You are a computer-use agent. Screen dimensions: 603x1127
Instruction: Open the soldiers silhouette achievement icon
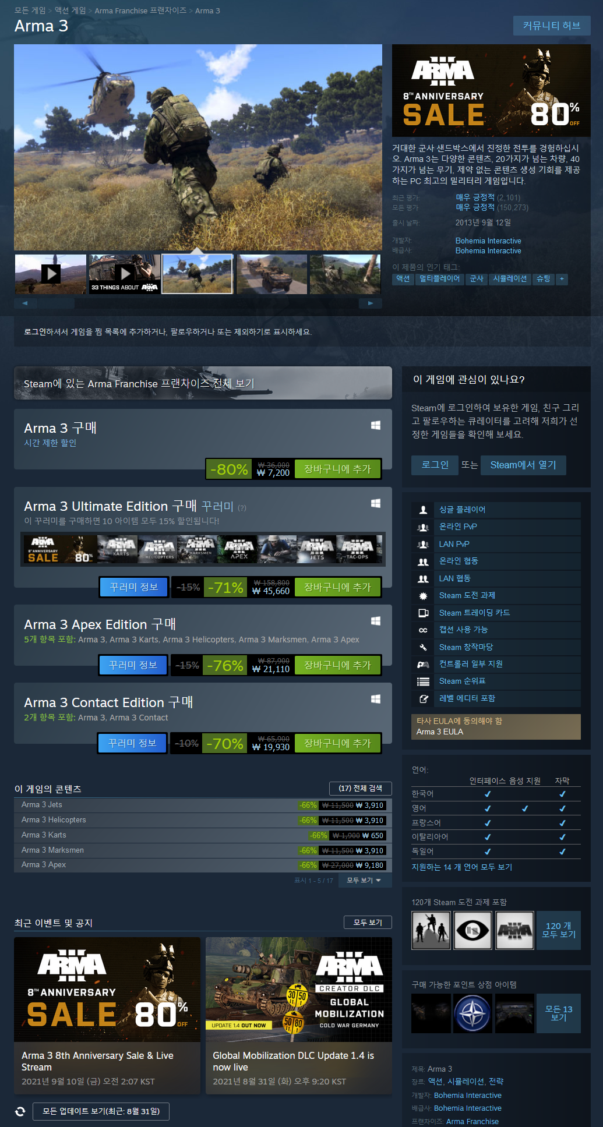pos(431,931)
